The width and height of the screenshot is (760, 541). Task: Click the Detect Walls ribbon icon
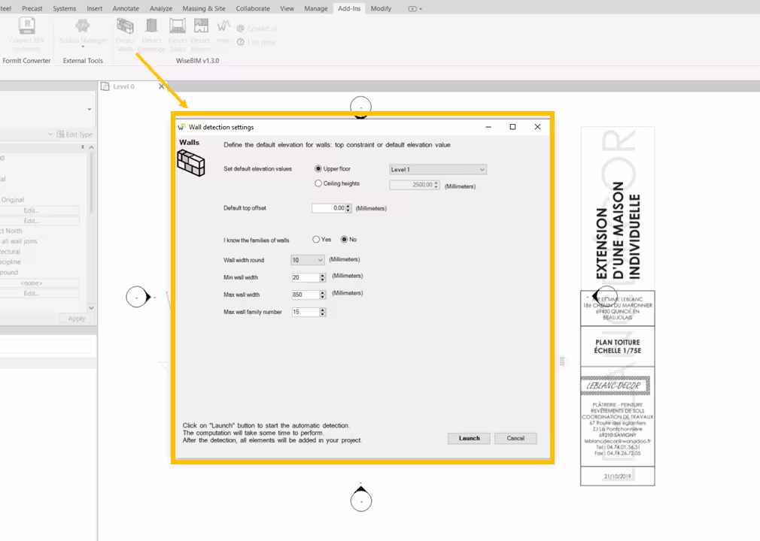125,29
